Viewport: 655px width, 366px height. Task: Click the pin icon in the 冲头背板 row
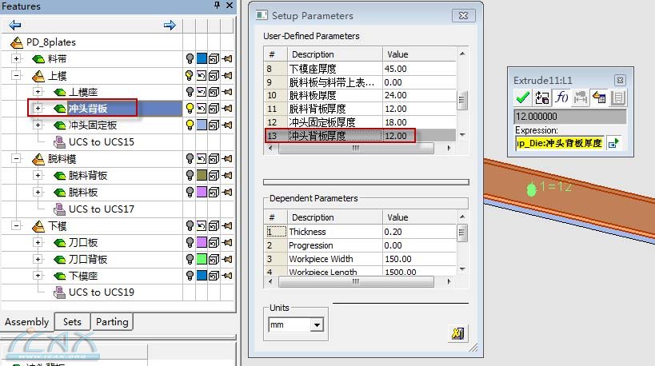(227, 109)
